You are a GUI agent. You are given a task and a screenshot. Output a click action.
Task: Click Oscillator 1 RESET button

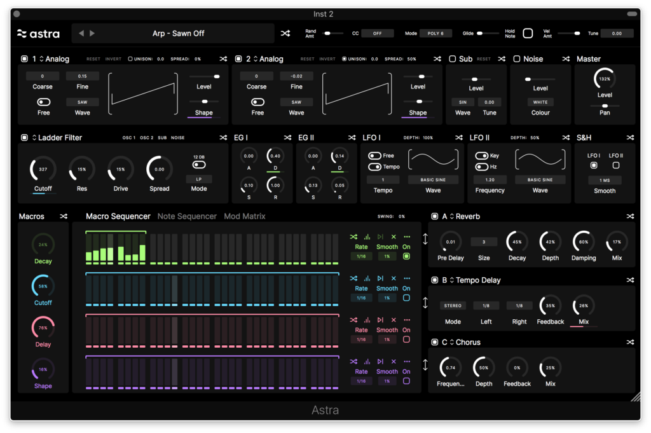(93, 59)
